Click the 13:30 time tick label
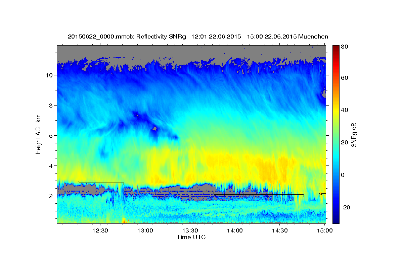This screenshot has height=268, width=403. [x=190, y=231]
